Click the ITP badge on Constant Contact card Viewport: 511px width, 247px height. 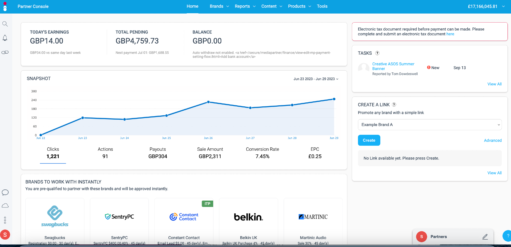(207, 204)
